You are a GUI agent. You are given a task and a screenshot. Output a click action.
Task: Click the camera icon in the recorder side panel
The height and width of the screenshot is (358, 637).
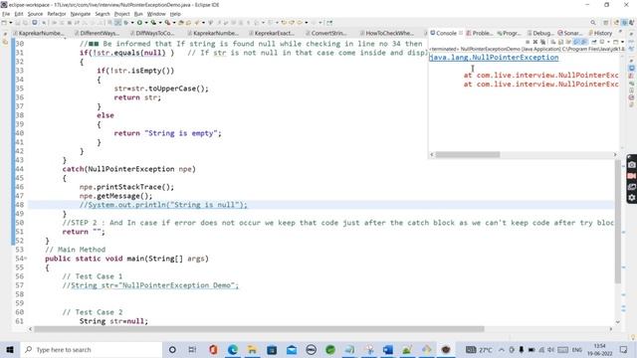(632, 165)
